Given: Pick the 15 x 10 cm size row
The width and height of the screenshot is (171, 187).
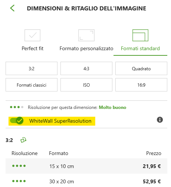Looking at the screenshot, I should click(86, 166).
